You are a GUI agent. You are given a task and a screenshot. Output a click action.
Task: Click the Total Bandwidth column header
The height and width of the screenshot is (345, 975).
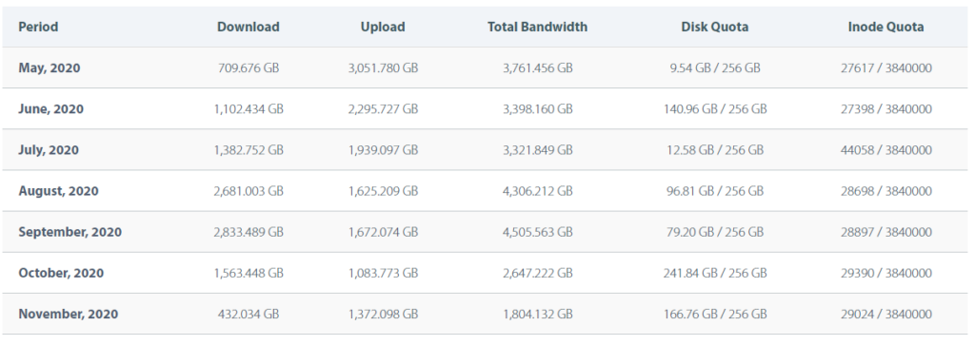tap(537, 27)
